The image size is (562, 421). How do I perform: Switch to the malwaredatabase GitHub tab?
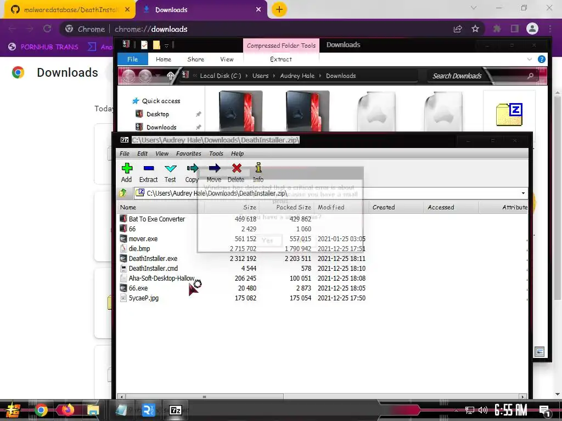(70, 10)
